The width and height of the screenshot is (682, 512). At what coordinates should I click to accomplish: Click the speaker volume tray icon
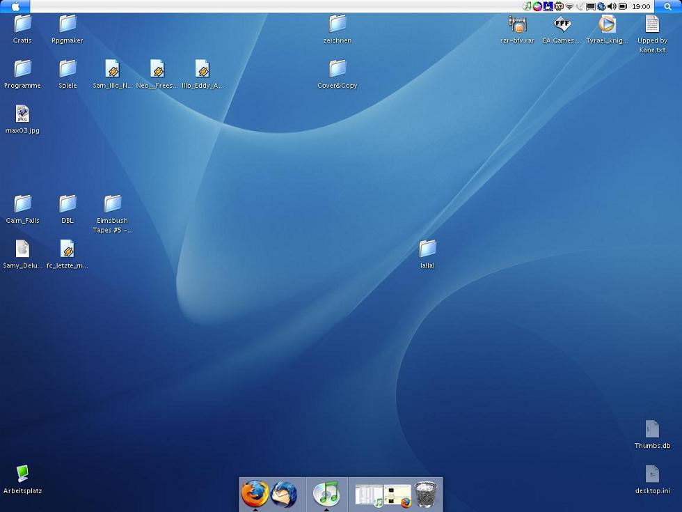(x=611, y=6)
